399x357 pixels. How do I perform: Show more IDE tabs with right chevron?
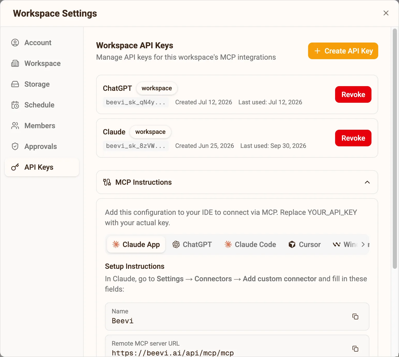click(x=363, y=244)
